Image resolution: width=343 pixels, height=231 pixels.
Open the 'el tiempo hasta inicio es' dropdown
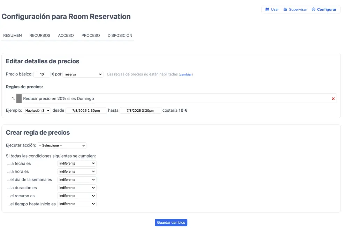tap(77, 204)
